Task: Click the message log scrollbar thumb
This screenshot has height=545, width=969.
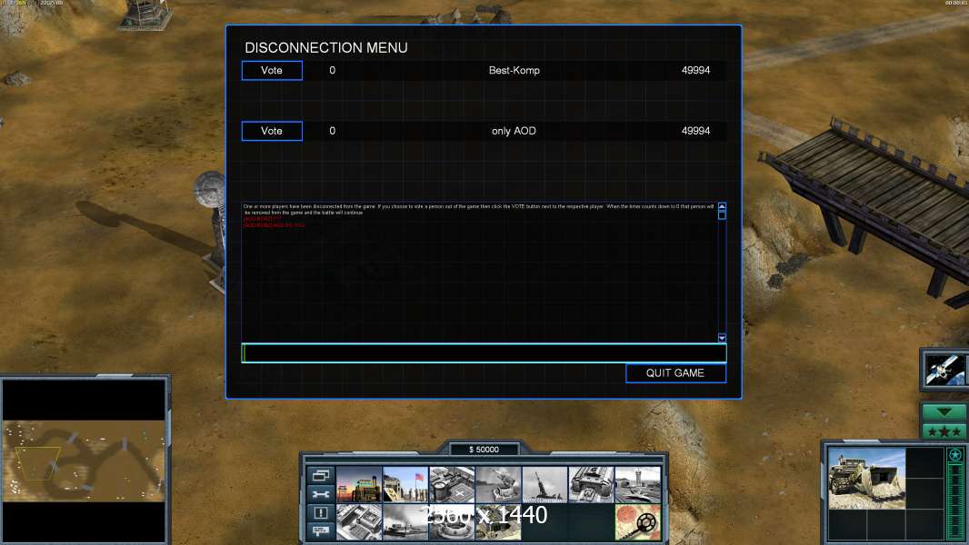Action: 722,214
